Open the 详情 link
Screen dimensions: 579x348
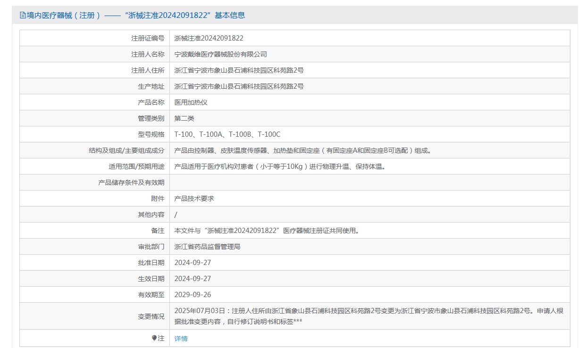pos(181,339)
